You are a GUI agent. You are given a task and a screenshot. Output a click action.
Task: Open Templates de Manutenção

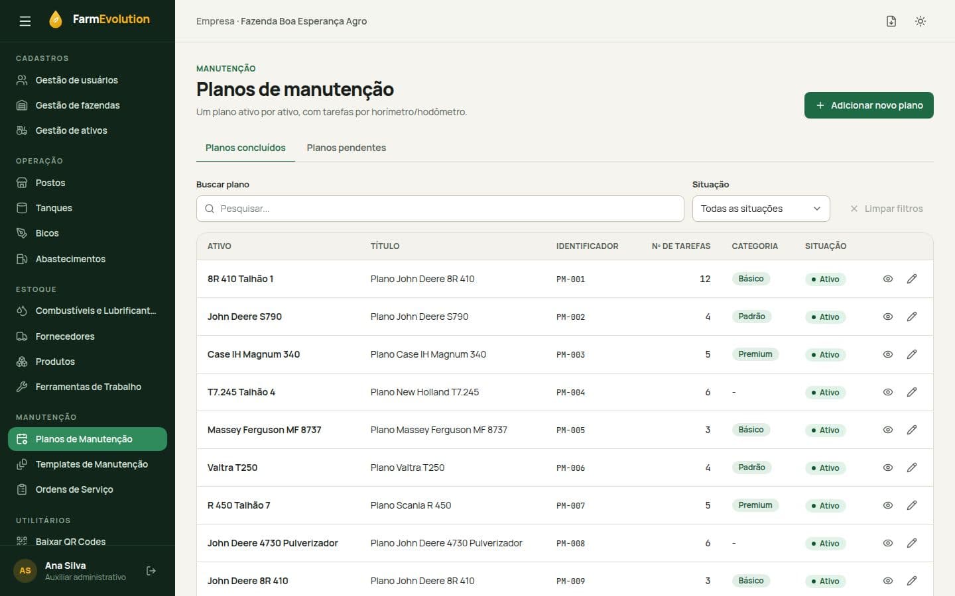coord(88,464)
